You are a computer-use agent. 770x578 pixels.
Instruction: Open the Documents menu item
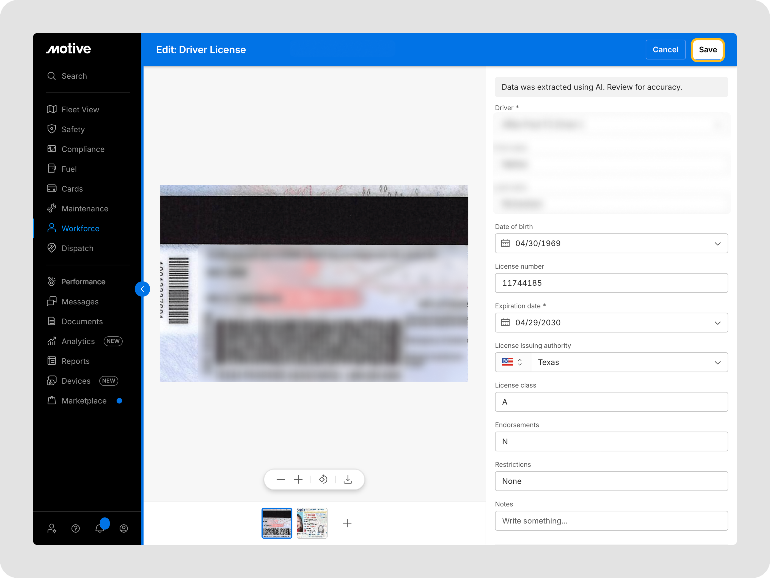82,321
